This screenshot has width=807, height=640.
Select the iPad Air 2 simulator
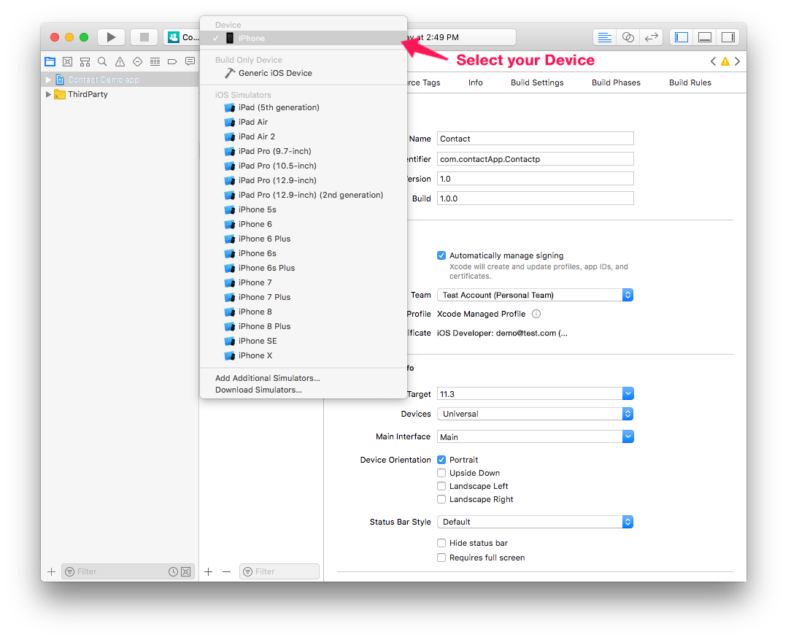point(303,136)
